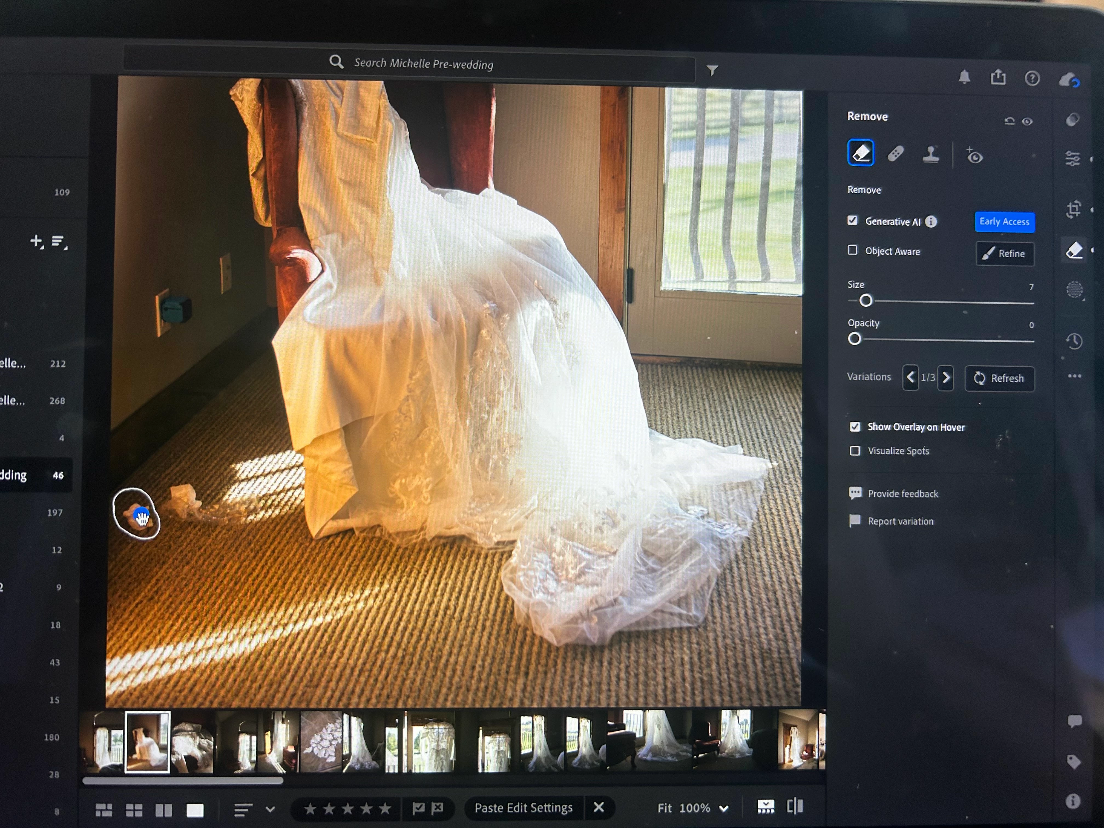Open the Crop tool in right sidebar
This screenshot has height=828, width=1104.
[x=1074, y=209]
